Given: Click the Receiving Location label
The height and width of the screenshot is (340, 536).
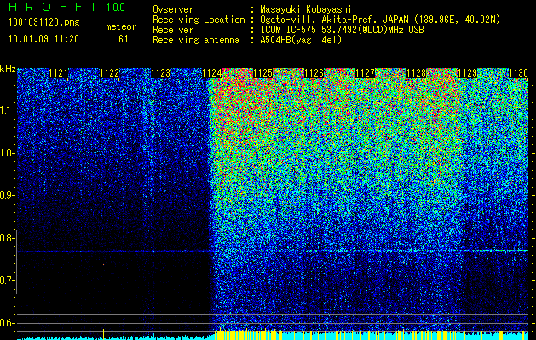Looking at the screenshot, I should point(199,20).
